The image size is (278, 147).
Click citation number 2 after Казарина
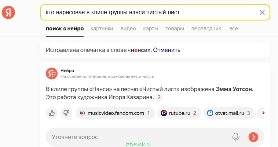click(x=159, y=97)
